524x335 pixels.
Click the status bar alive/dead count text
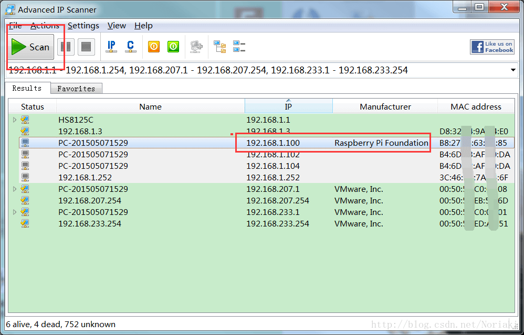click(x=61, y=324)
